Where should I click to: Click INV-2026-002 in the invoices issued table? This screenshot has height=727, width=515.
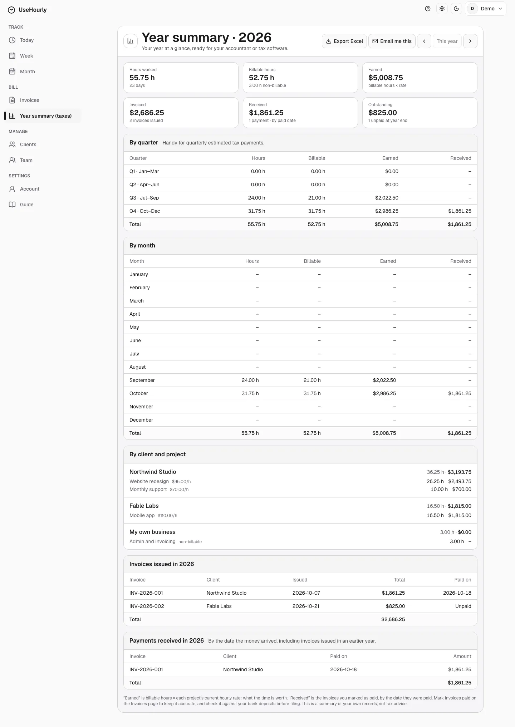tap(147, 606)
